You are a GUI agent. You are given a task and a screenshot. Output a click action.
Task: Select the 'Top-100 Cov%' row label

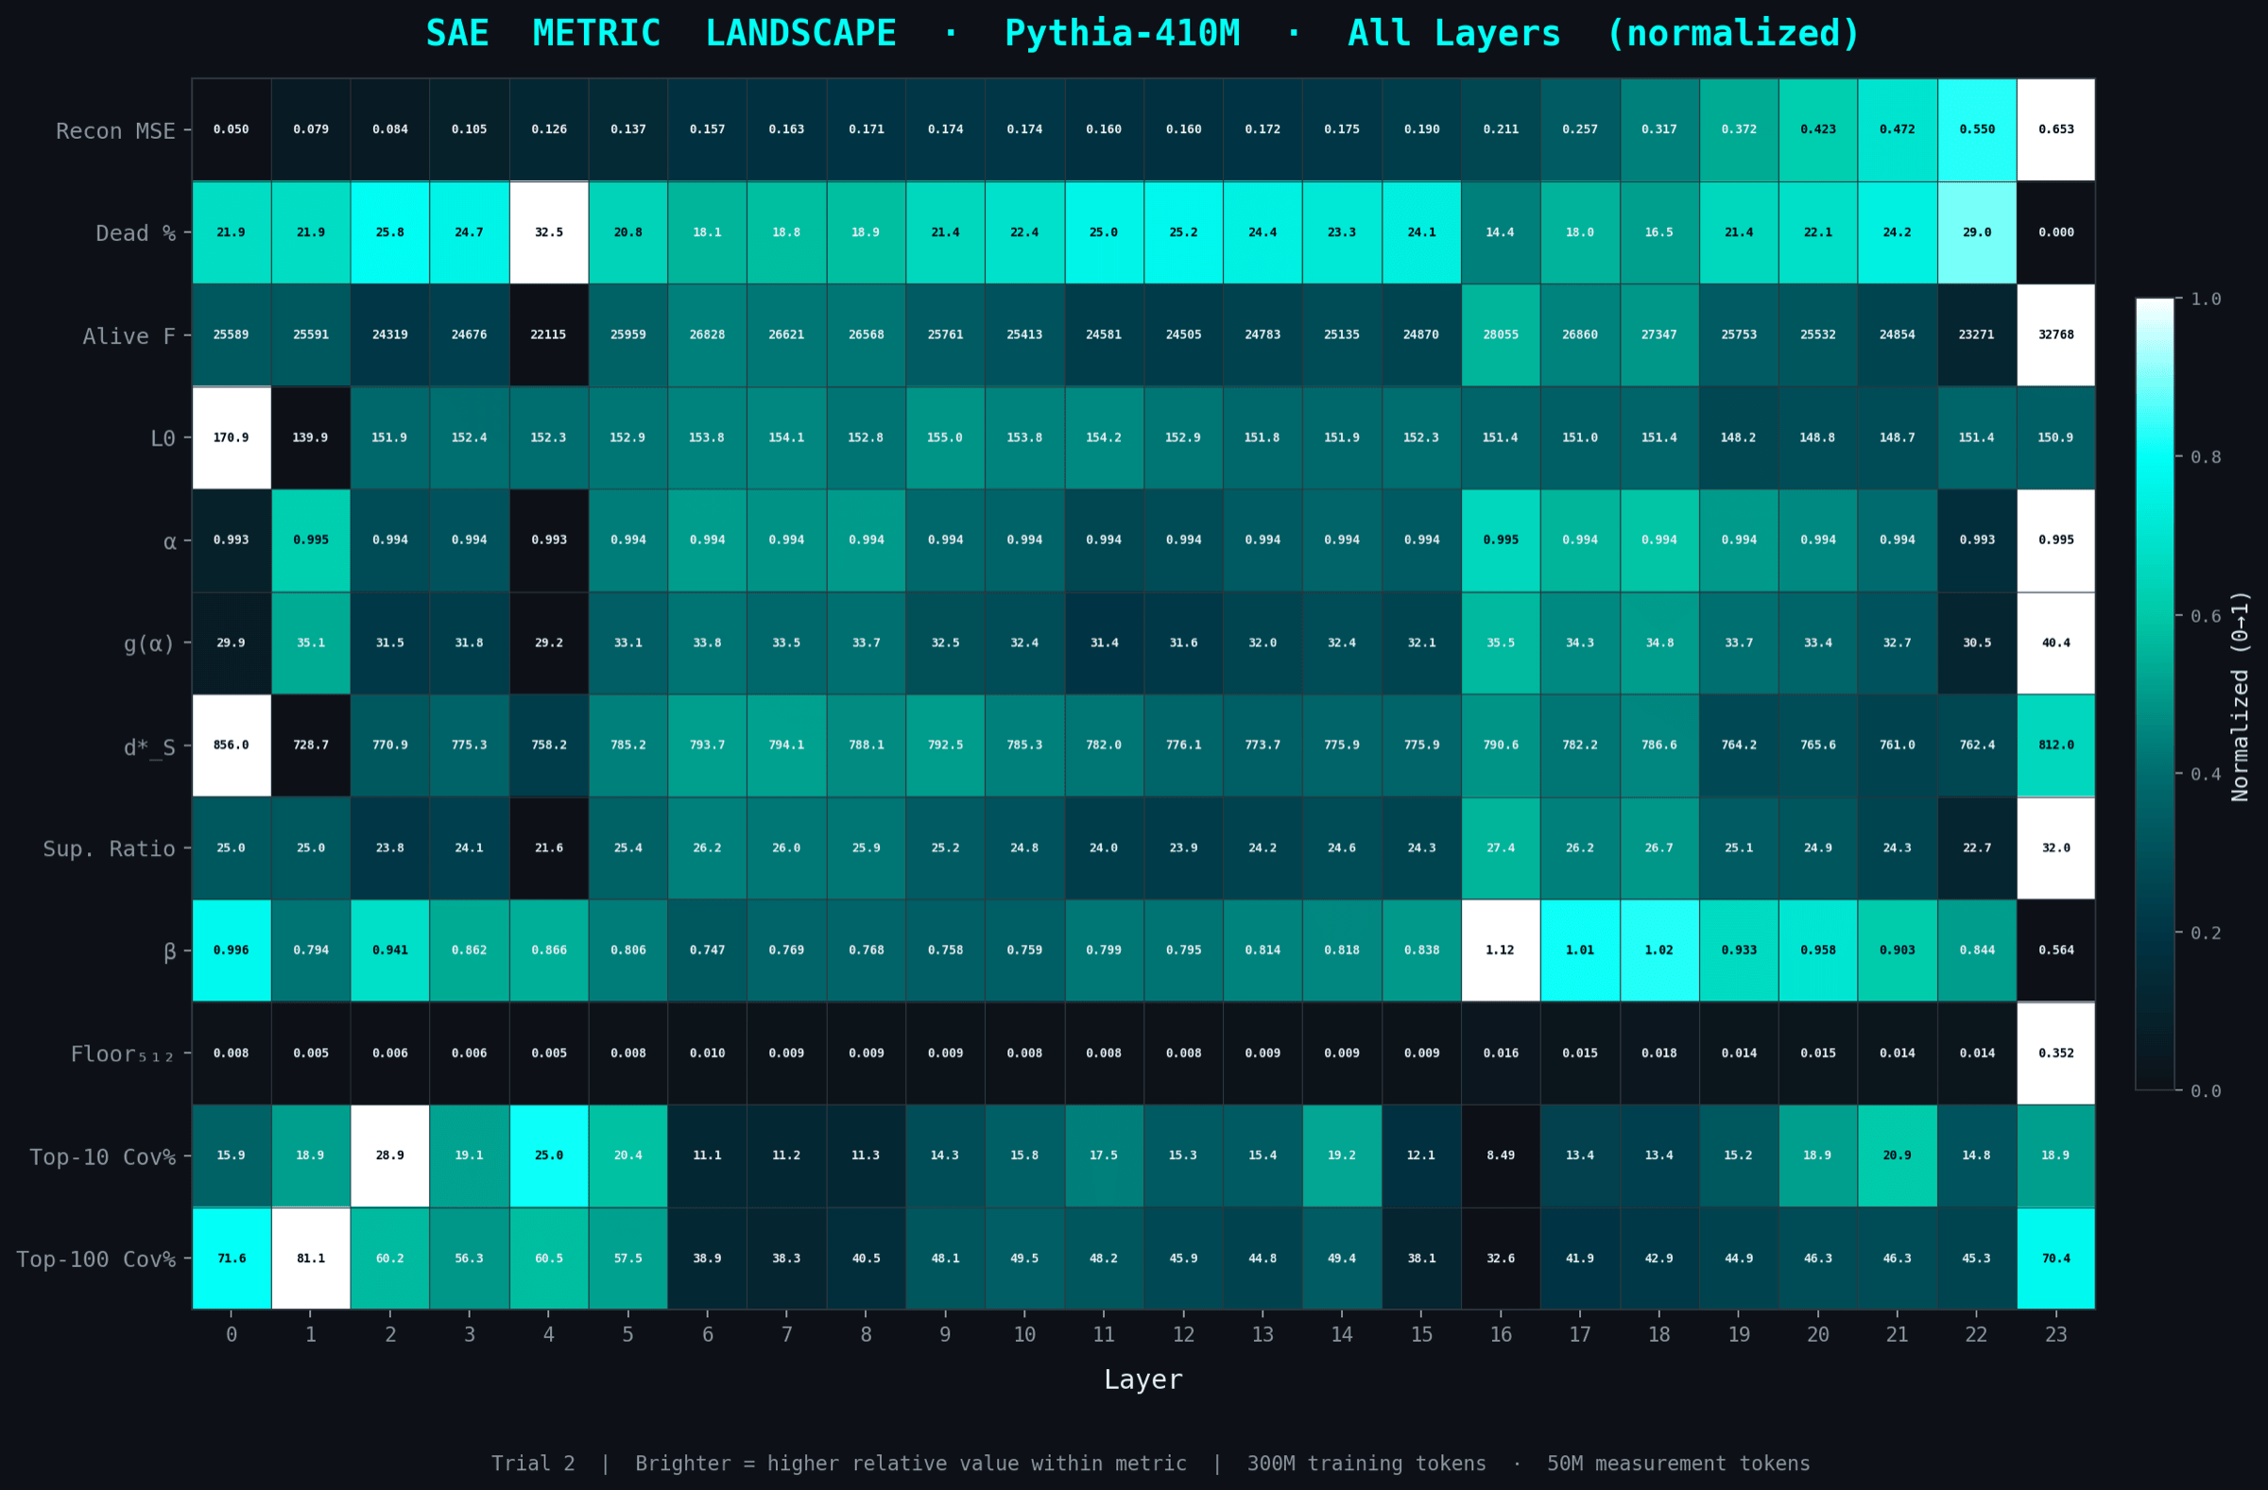coord(95,1259)
